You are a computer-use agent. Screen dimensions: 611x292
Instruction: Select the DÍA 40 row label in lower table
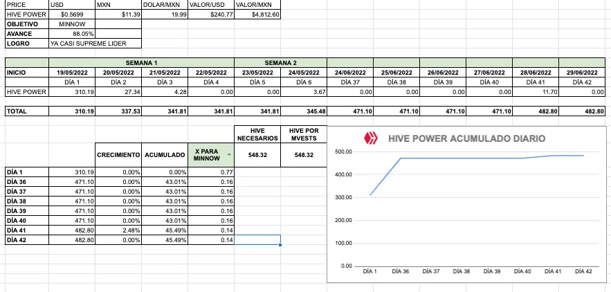(x=27, y=220)
